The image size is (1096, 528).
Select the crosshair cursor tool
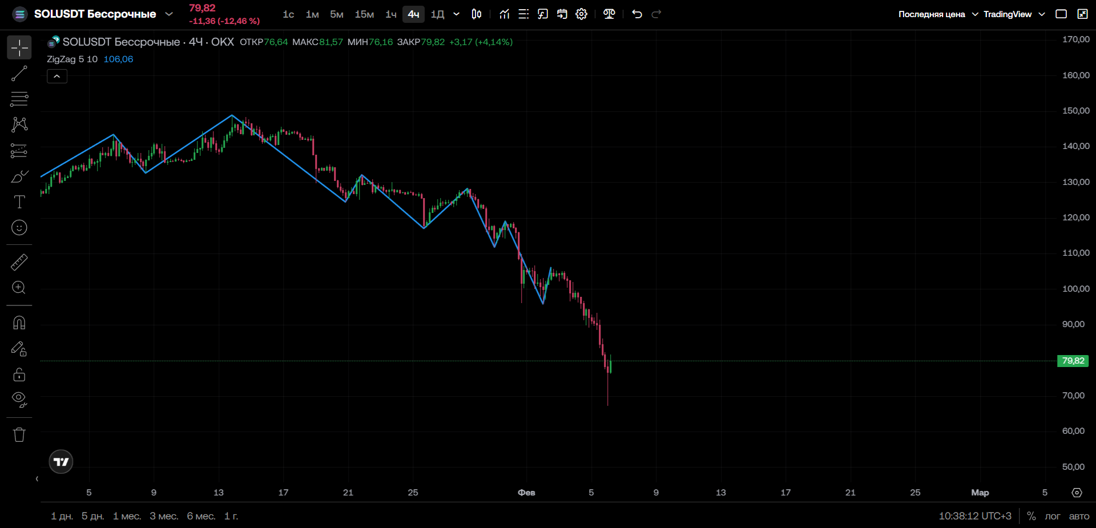tap(19, 48)
